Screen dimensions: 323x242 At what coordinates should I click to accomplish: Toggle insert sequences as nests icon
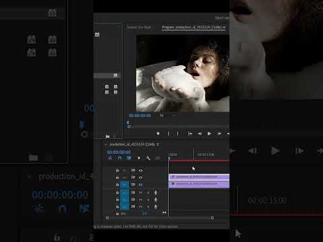coord(110,158)
